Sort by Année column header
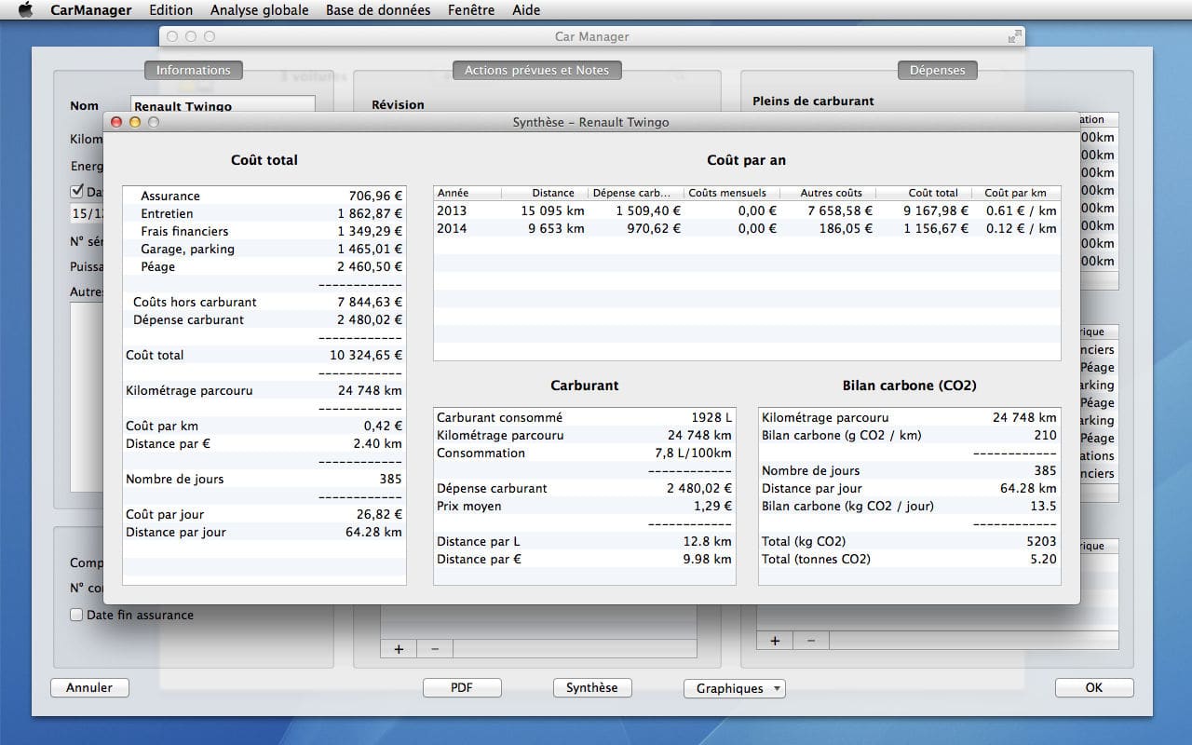The width and height of the screenshot is (1192, 745). (467, 193)
